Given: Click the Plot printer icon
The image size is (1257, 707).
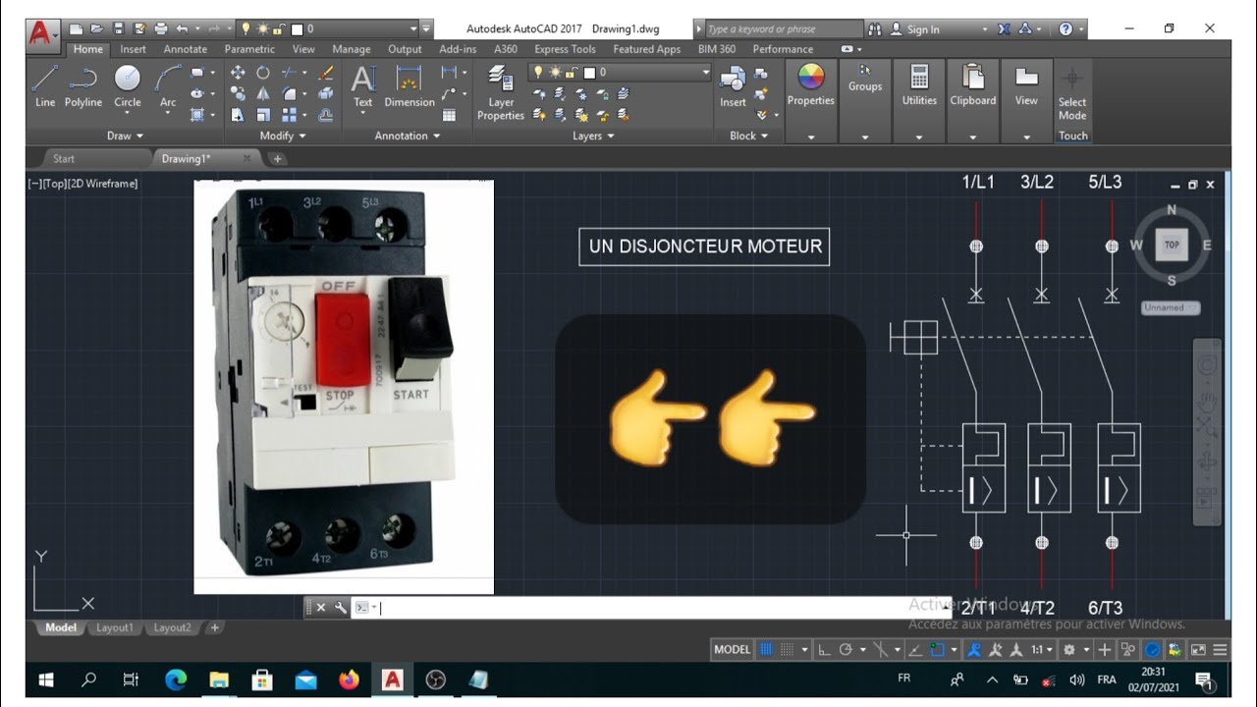Looking at the screenshot, I should pos(161,29).
